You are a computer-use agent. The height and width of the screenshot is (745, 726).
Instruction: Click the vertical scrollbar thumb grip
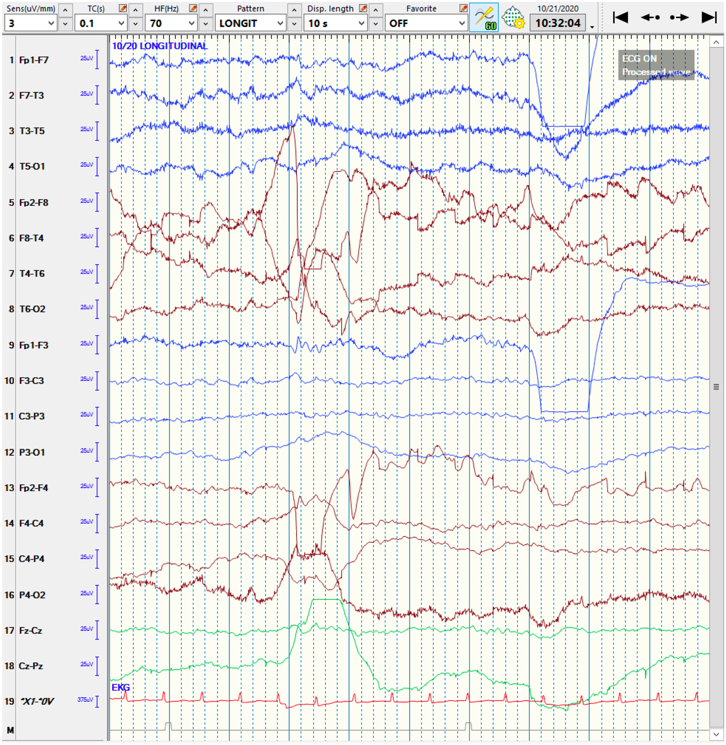[716, 387]
